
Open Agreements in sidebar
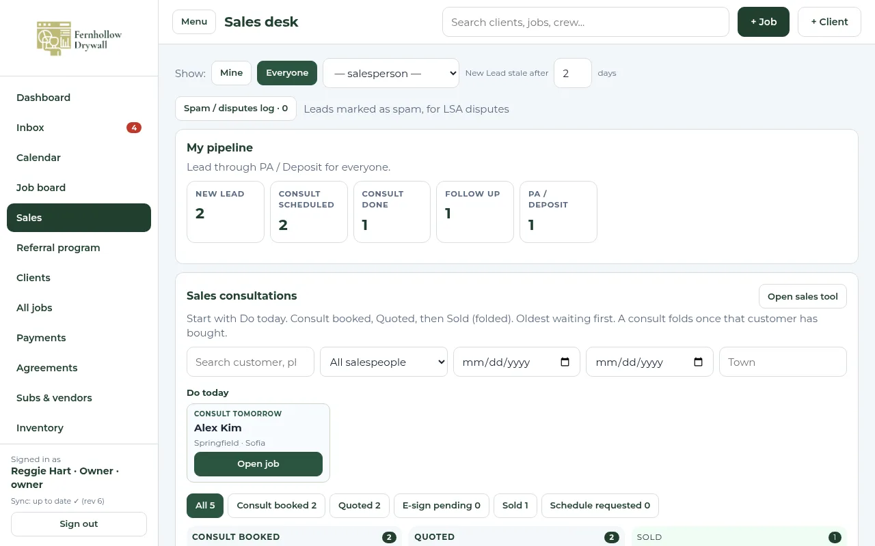click(79, 368)
